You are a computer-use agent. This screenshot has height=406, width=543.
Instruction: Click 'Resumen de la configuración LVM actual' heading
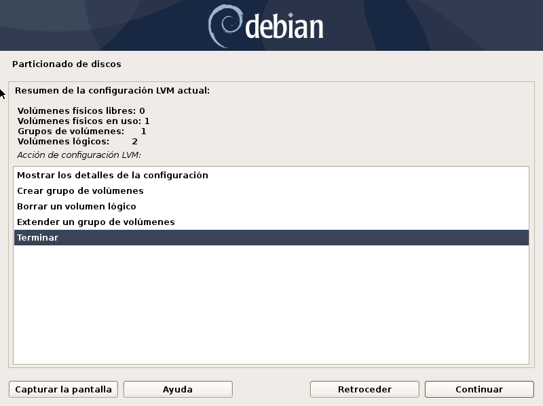112,89
